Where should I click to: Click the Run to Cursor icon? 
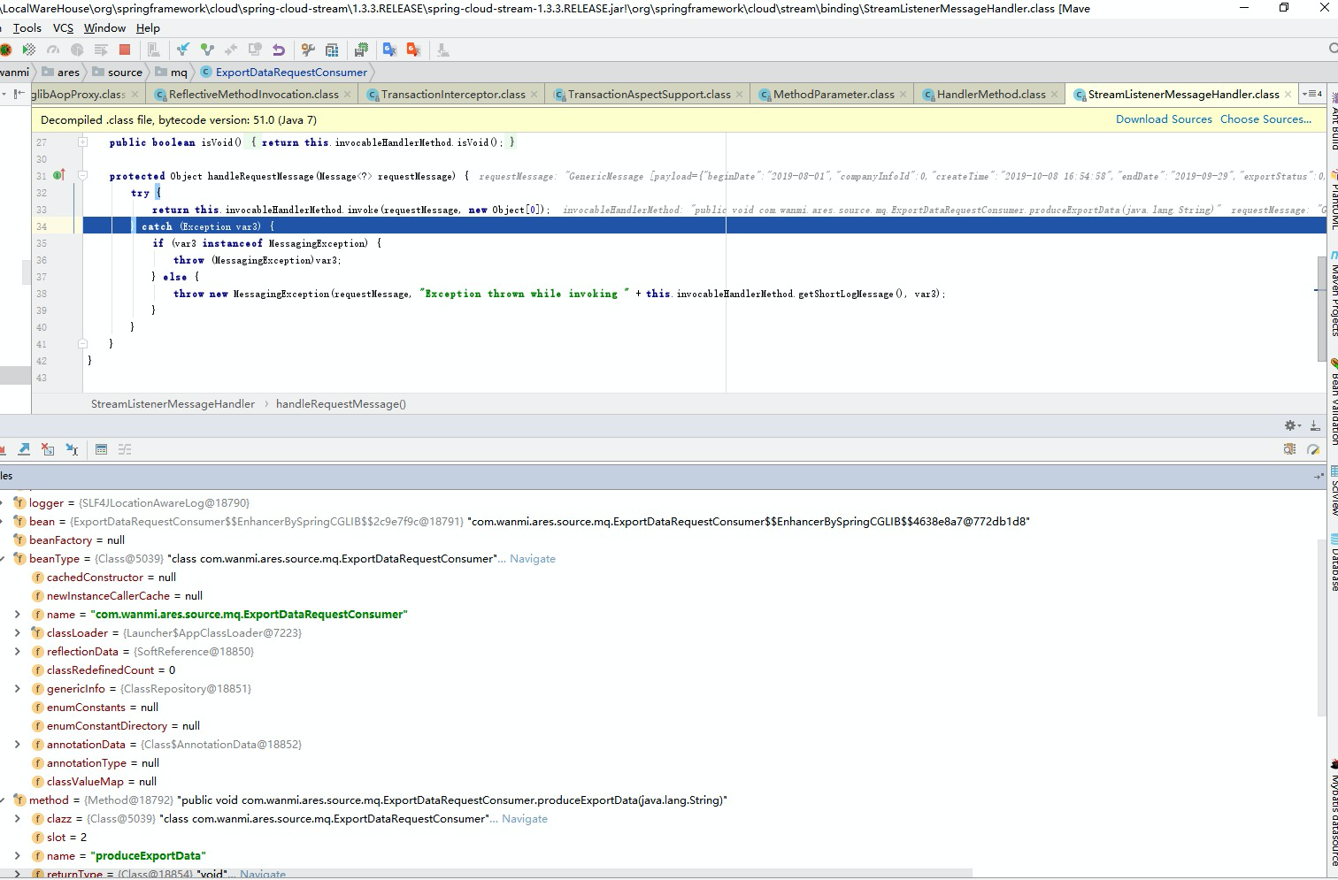click(72, 449)
